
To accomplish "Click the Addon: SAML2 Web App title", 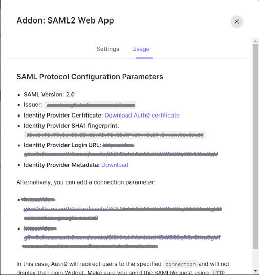I will (65, 20).
